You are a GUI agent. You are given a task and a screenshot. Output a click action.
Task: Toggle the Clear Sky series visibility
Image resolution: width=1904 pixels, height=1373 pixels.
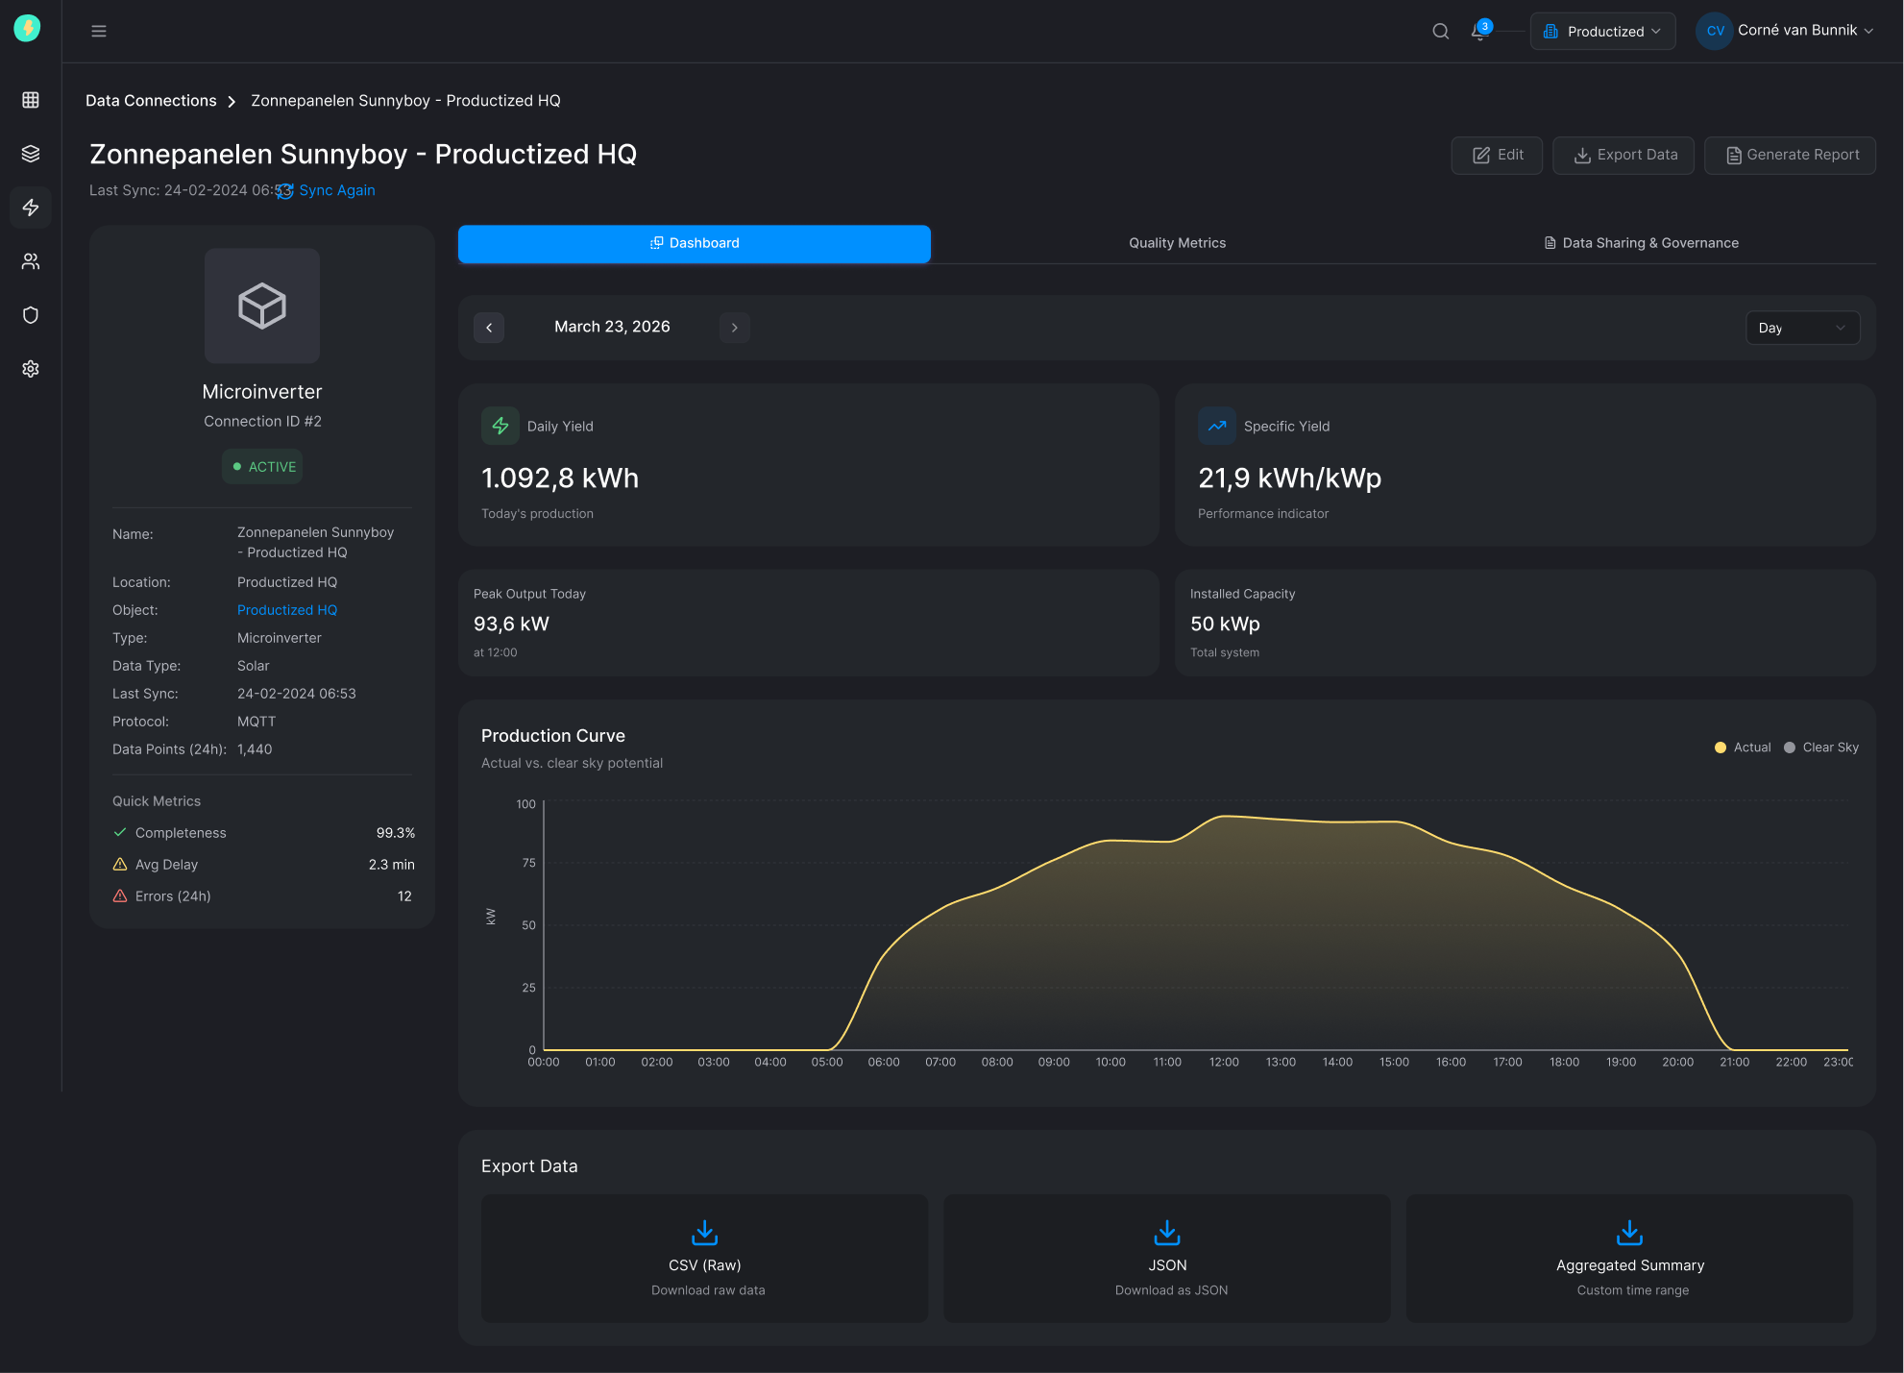(x=1821, y=747)
